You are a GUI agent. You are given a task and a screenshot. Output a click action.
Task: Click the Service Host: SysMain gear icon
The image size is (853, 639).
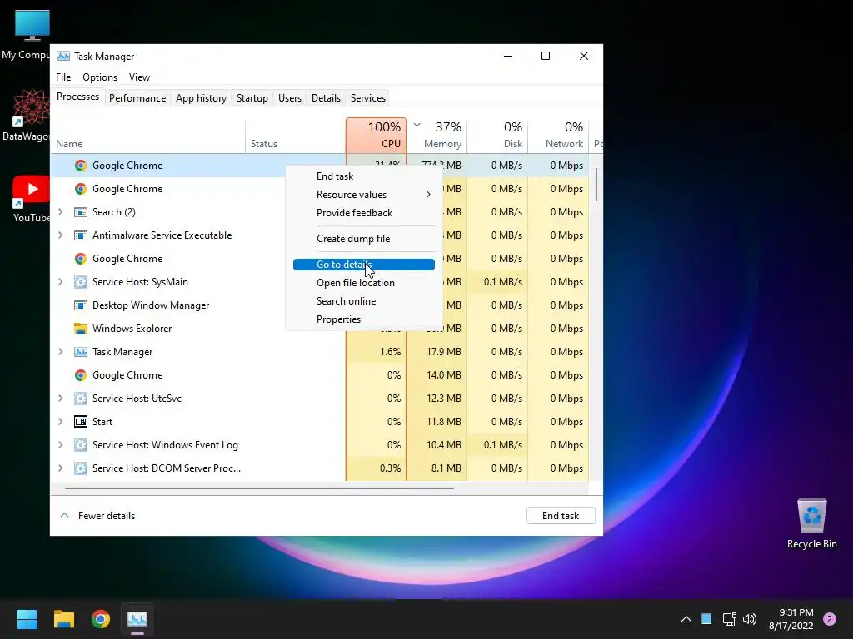point(81,282)
